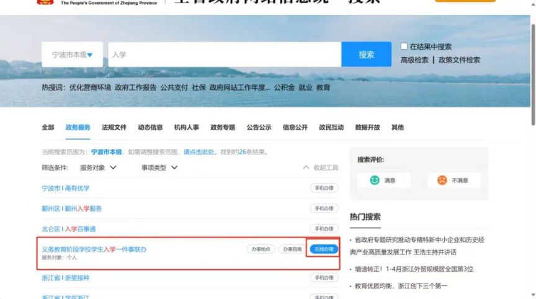Click the 办事指南 button

tap(292, 249)
